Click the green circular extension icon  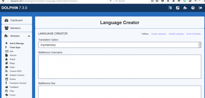184,1
